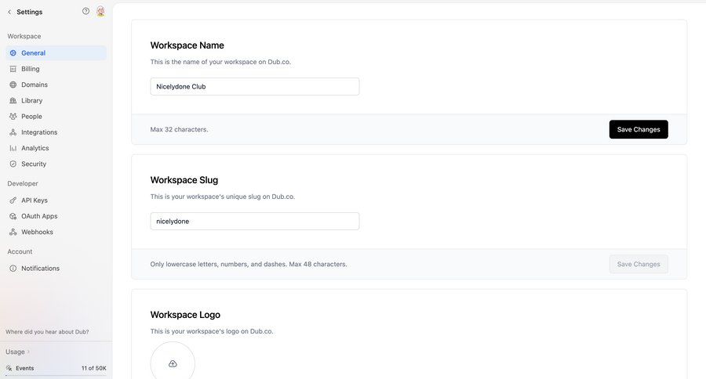The width and height of the screenshot is (706, 379).
Task: Open Analytics settings
Action: [x=56, y=148]
